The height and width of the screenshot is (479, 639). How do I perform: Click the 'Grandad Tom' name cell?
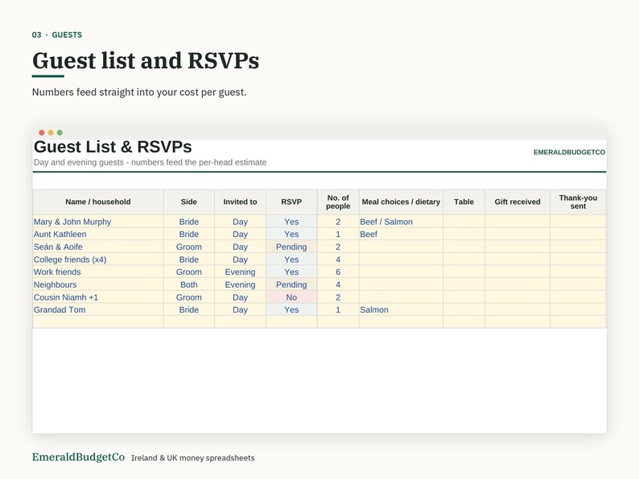tap(98, 309)
